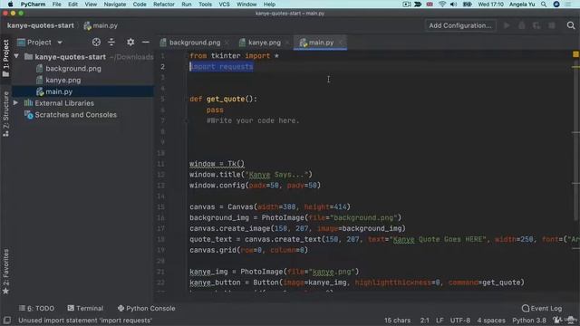Click the main.py breadcrumb in navigation bar
Screen dimensions: 580x326
click(x=101, y=25)
